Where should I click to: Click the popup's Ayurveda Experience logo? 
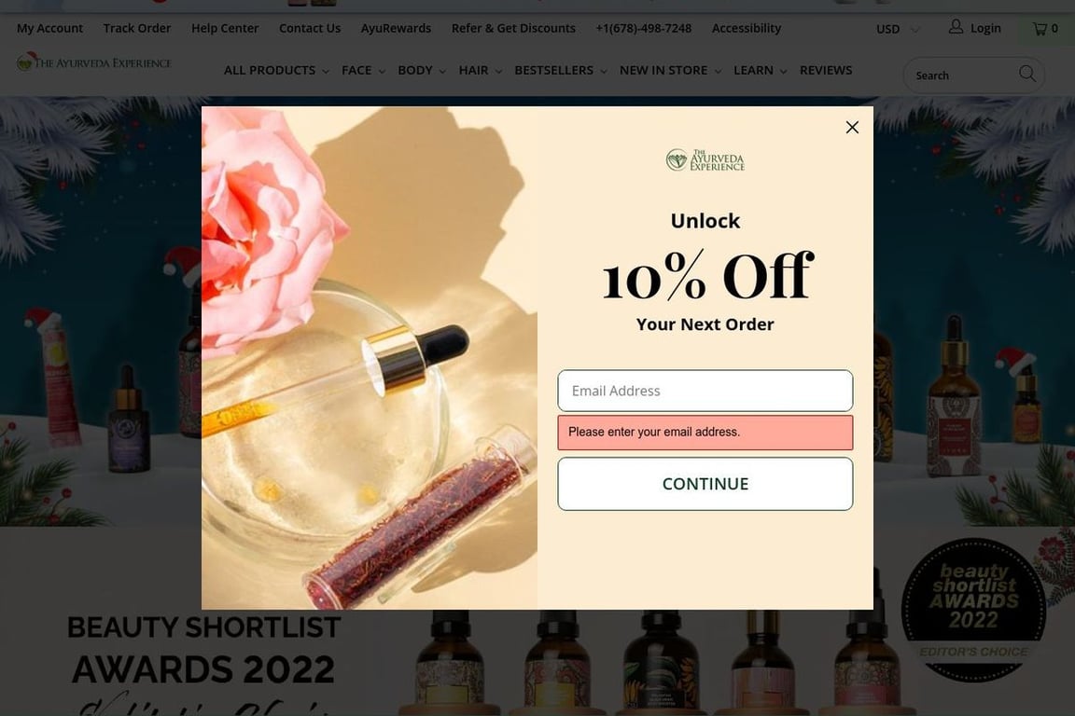click(x=705, y=159)
